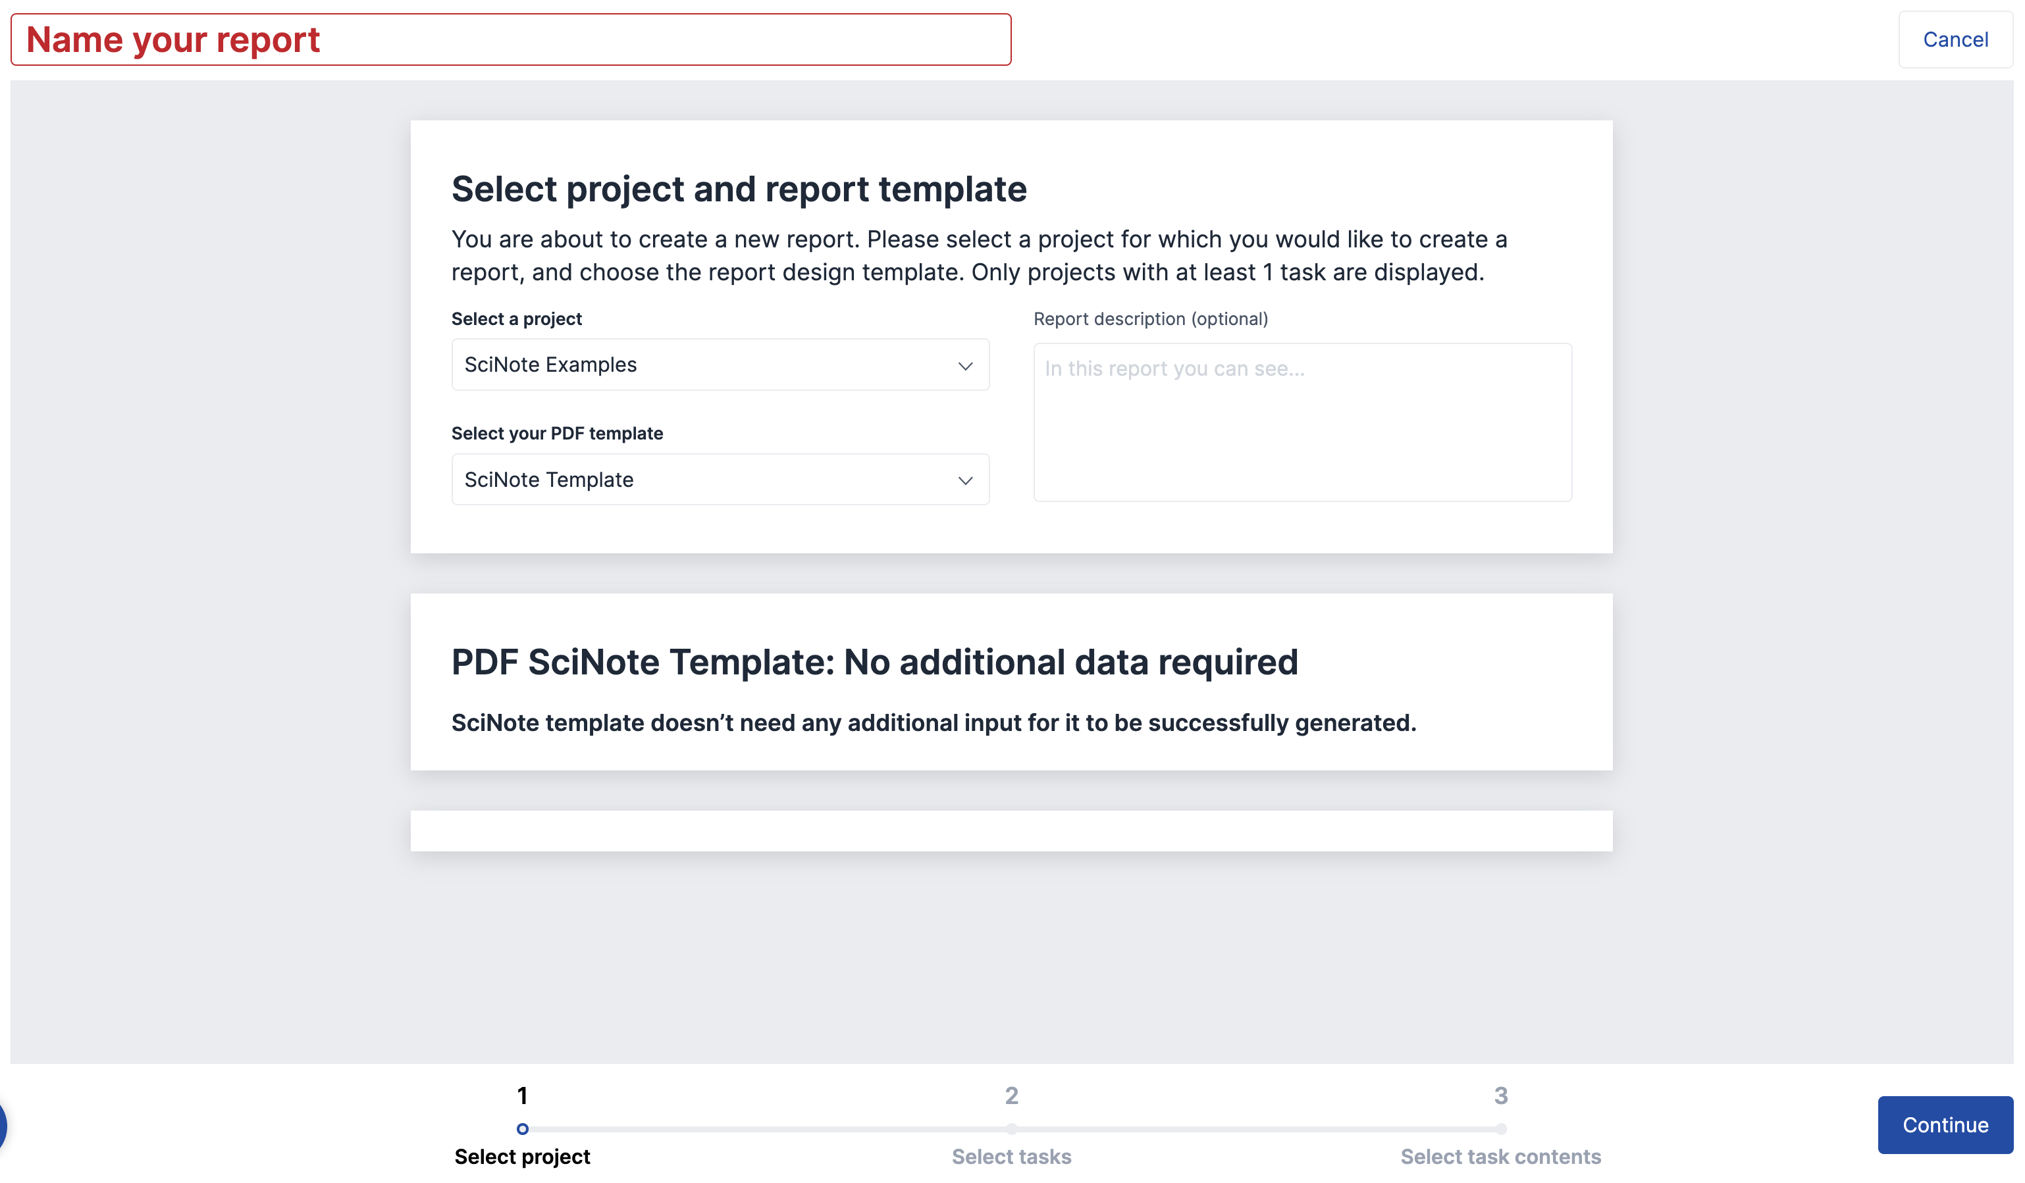The image size is (2025, 1183).
Task: Click the step 1 circle marker
Action: tap(522, 1128)
